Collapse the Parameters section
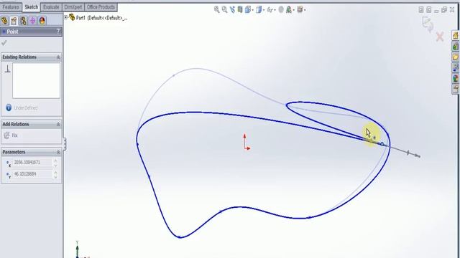The height and width of the screenshot is (258, 460). tap(58, 152)
